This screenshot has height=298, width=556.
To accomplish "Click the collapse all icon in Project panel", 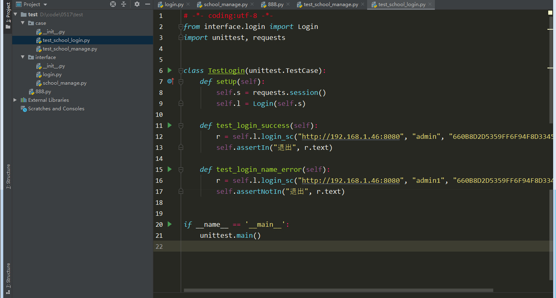I will (x=124, y=4).
